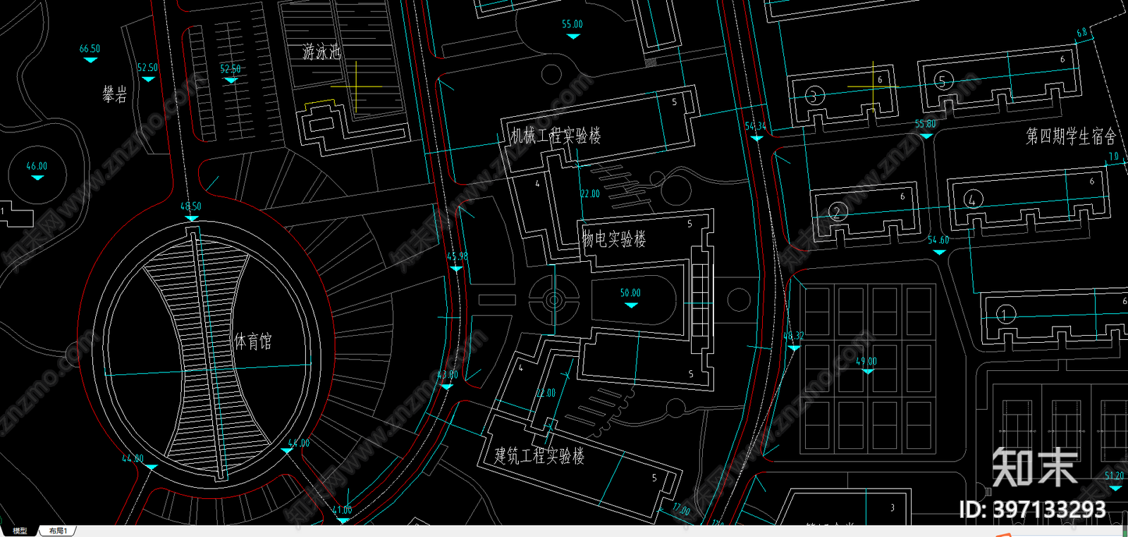Select the 54.34 elevation value
This screenshot has height=537, width=1128.
click(755, 127)
